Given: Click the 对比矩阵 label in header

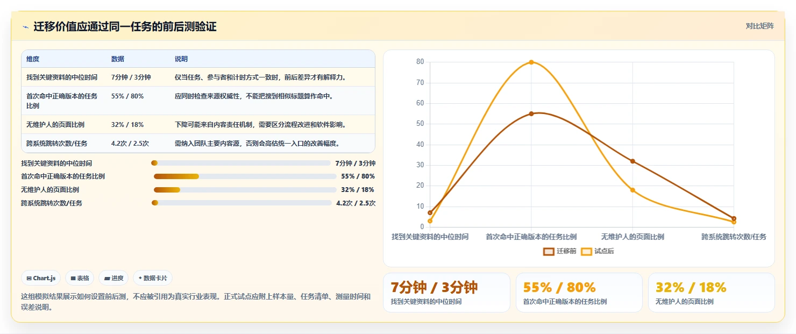Looking at the screenshot, I should click(x=760, y=26).
